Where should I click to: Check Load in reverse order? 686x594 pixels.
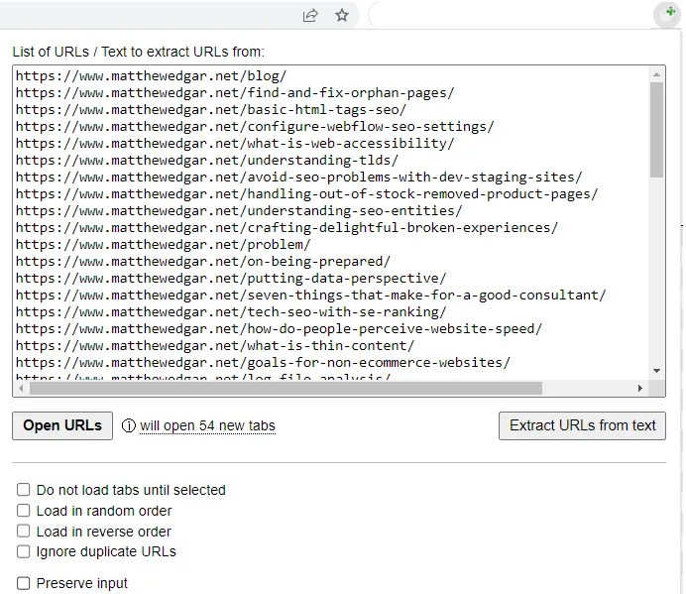23,531
